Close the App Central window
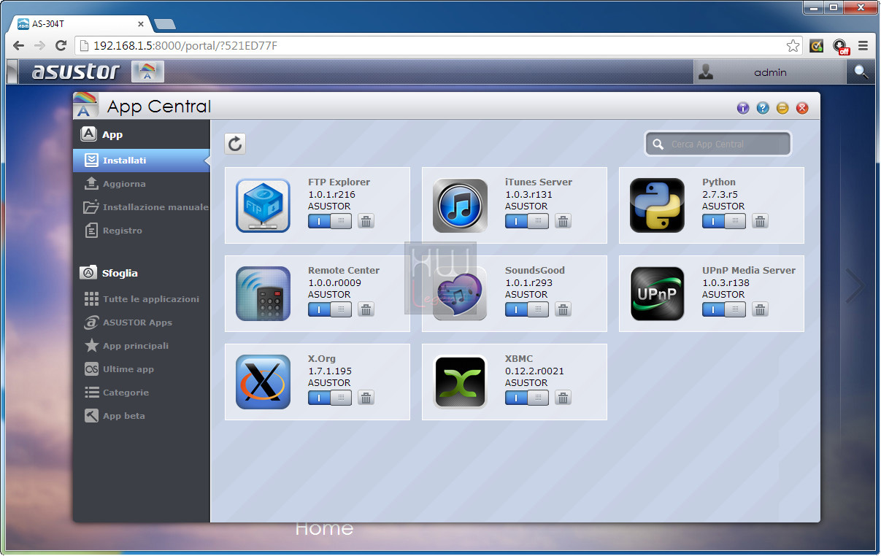Screen dimensions: 881x556 click(802, 108)
